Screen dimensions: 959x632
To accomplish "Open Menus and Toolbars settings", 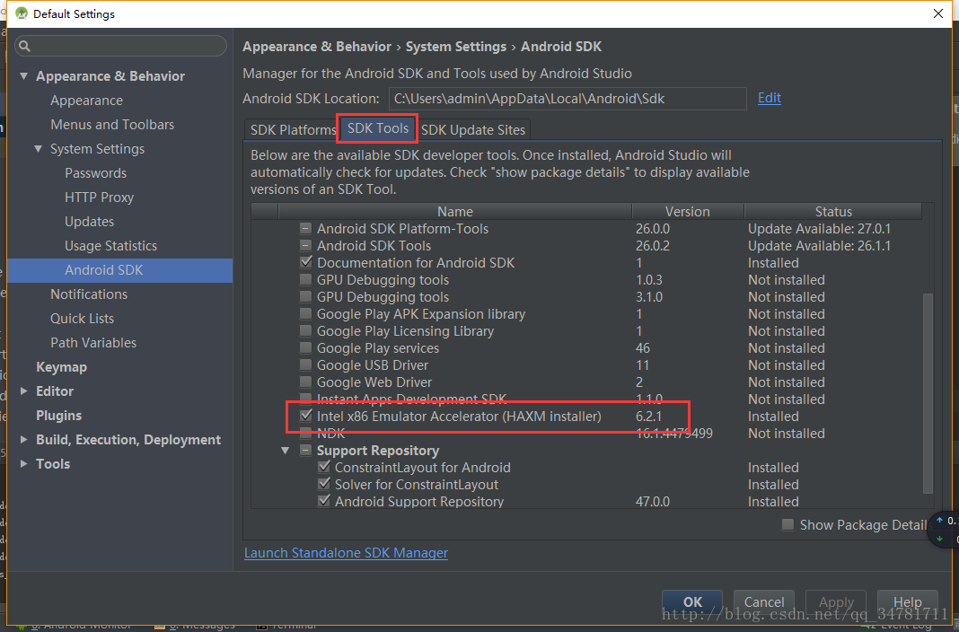I will pyautogui.click(x=112, y=125).
